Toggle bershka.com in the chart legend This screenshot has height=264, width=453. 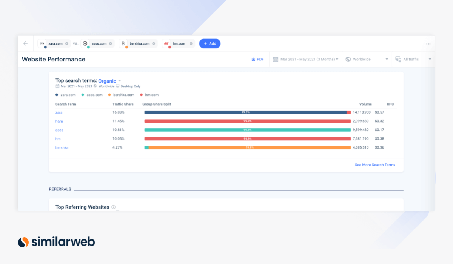121,95
